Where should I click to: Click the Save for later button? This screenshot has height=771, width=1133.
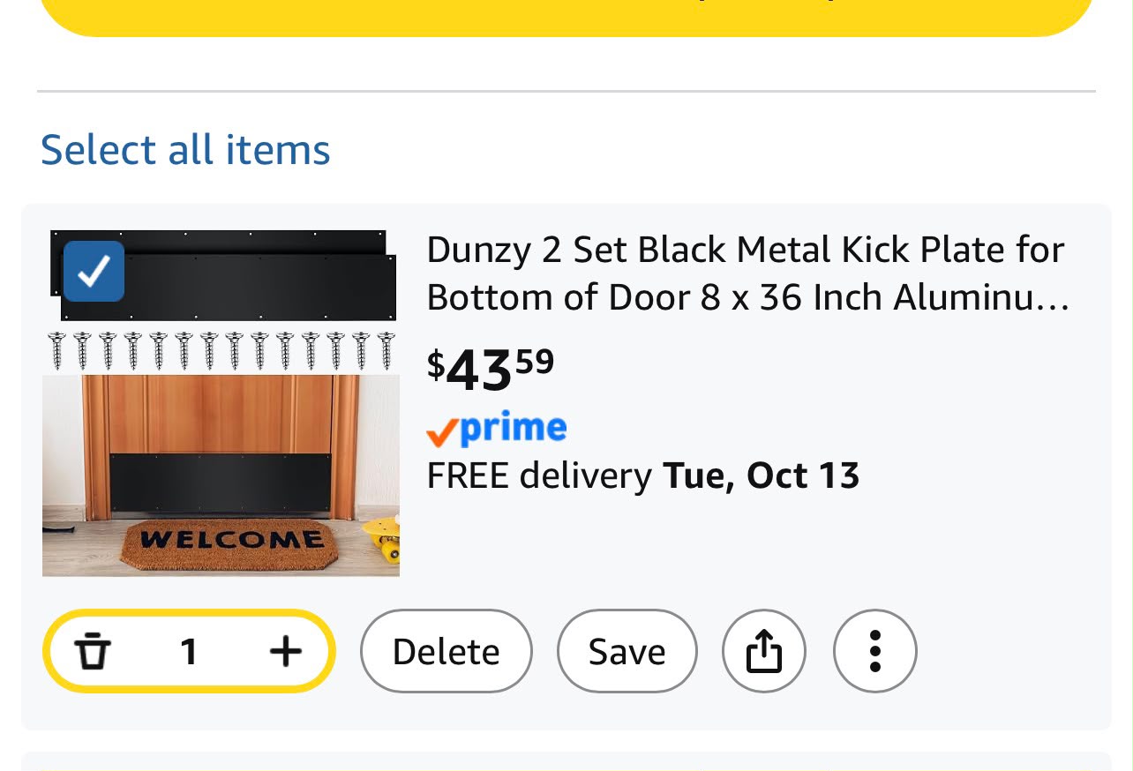[627, 652]
